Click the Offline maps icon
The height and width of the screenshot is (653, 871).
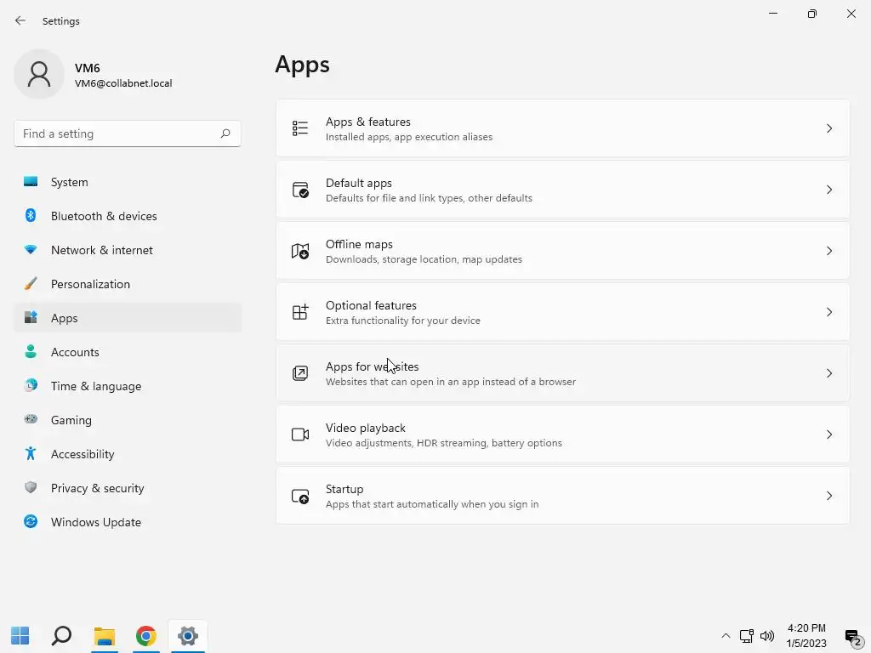[300, 251]
